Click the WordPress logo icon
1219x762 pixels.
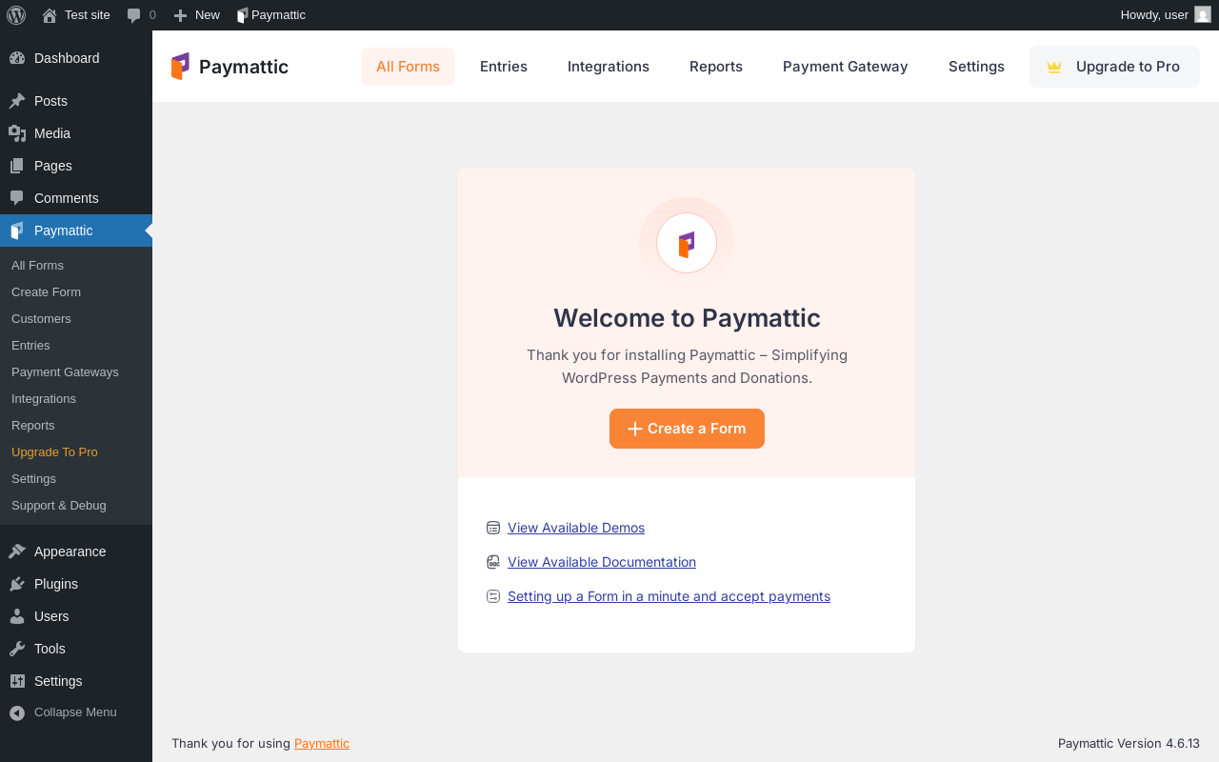[x=16, y=14]
